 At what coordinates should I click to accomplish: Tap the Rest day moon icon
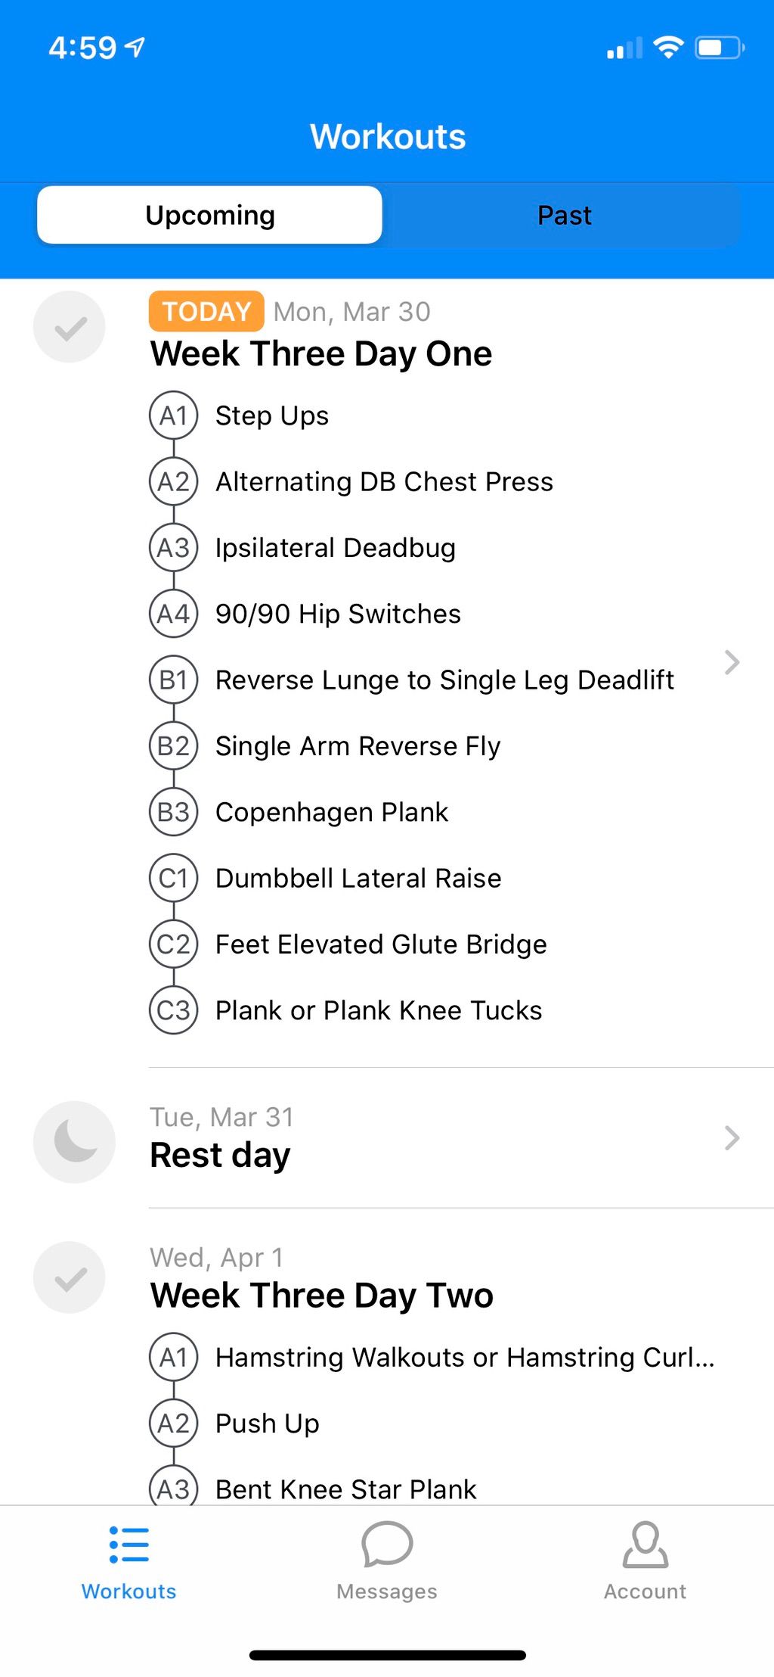point(74,1141)
